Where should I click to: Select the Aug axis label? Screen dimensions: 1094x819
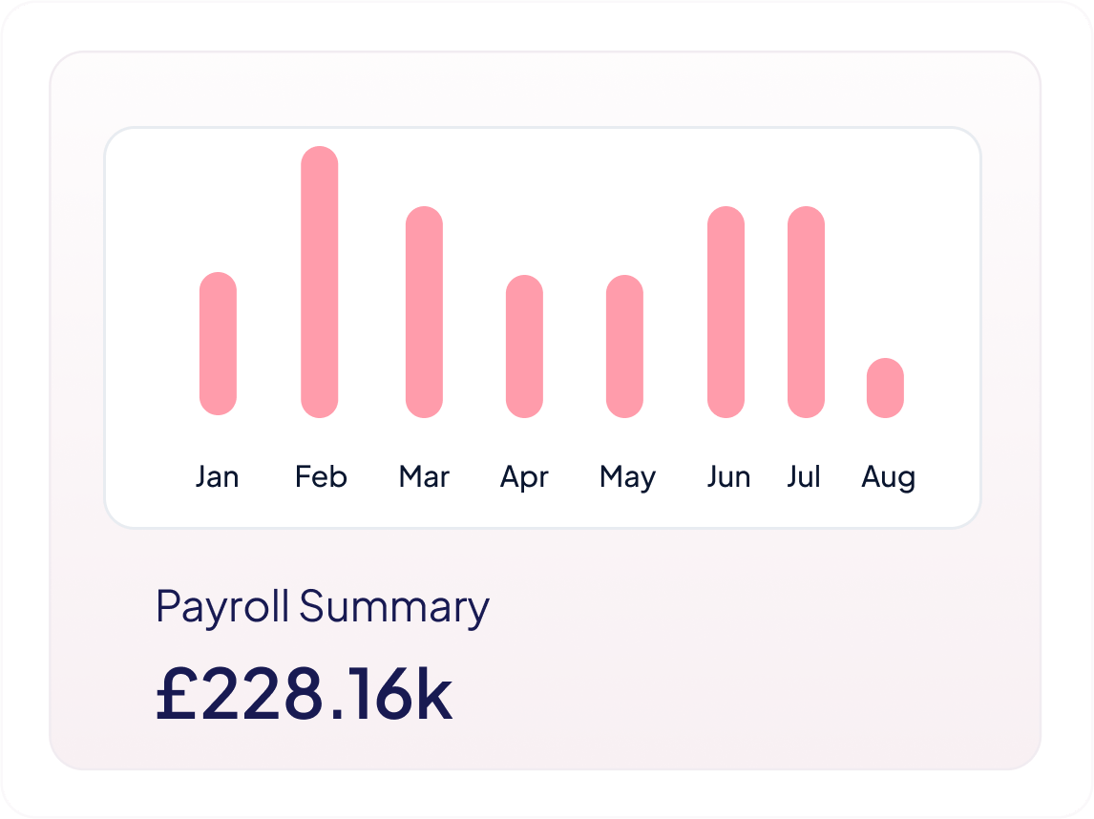tap(888, 477)
